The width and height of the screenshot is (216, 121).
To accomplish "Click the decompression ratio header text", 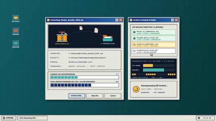I will point(153,61).
